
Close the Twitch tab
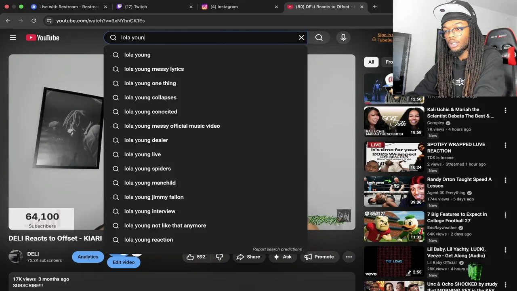[191, 6]
